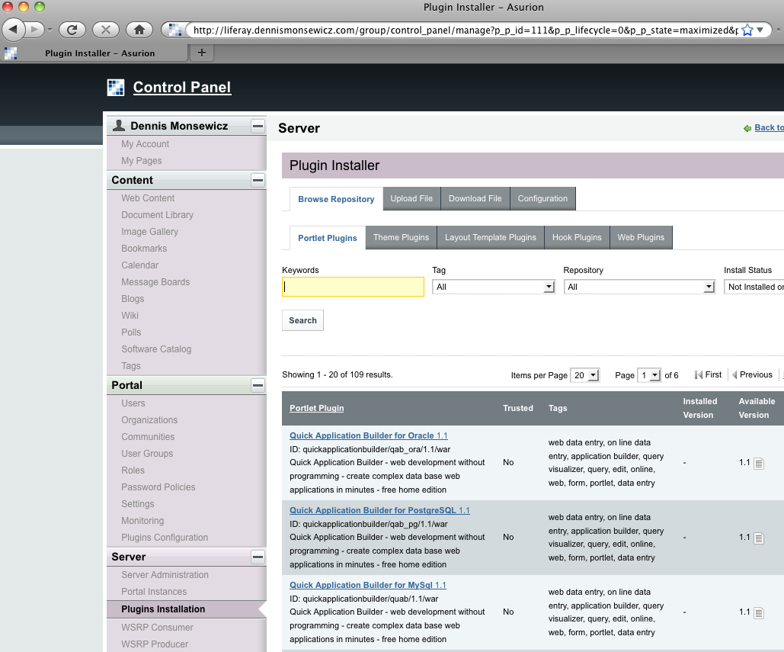The width and height of the screenshot is (784, 652).
Task: Open the Repository dropdown filter
Action: 639,287
